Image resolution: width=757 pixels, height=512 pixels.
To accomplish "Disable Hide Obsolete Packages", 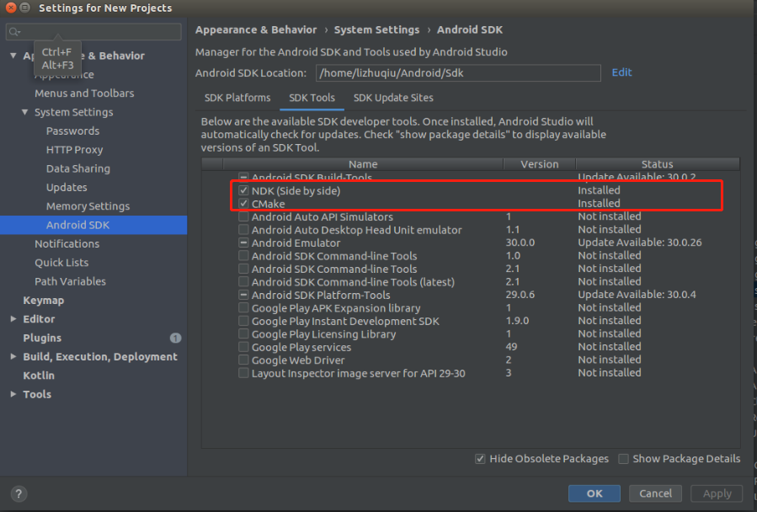I will coord(480,459).
